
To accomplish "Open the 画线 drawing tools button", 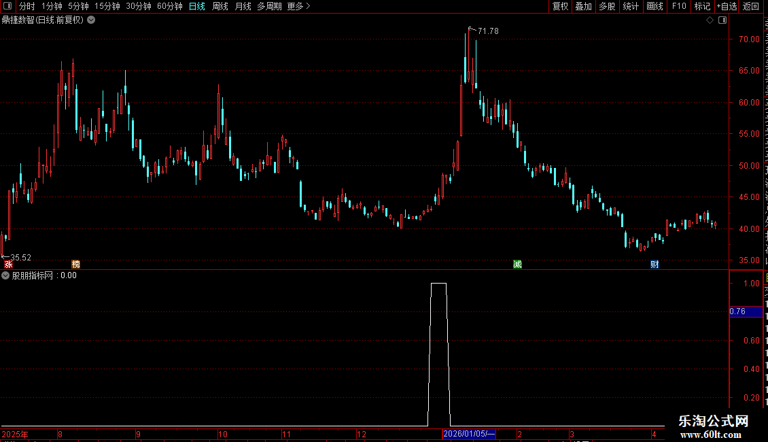I will (x=655, y=6).
